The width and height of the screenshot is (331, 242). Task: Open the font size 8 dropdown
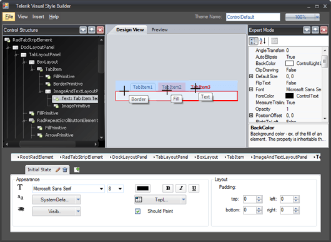[x=120, y=188]
